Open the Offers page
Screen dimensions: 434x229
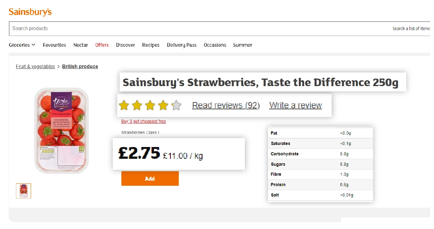coord(102,45)
